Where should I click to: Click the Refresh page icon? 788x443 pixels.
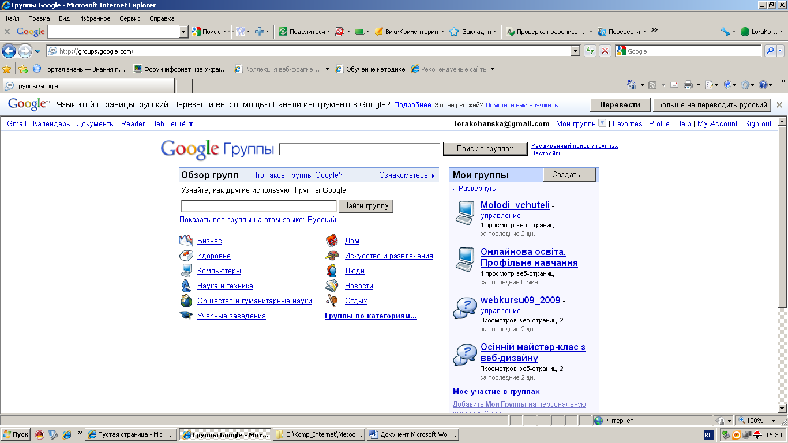click(x=590, y=51)
